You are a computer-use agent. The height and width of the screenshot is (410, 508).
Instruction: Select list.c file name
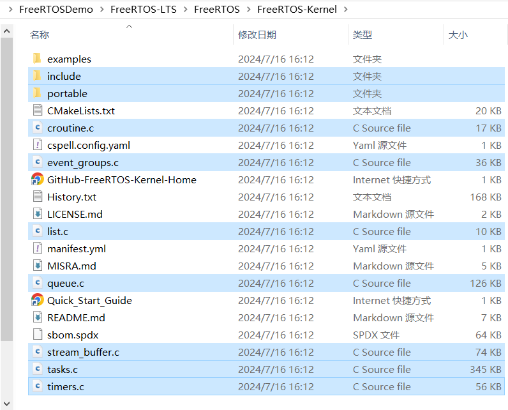click(57, 231)
